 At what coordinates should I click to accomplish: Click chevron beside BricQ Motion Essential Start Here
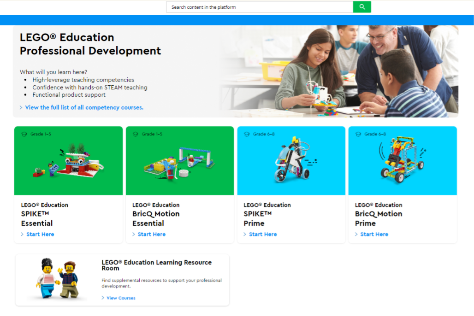(134, 234)
